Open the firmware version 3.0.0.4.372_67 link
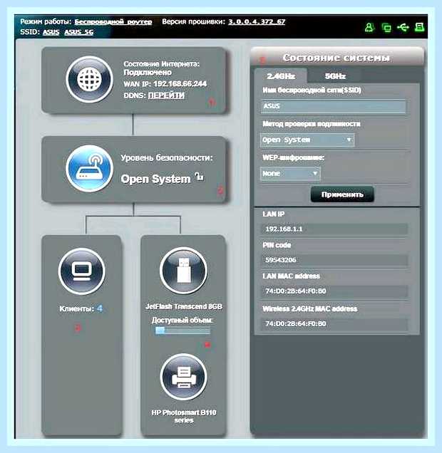 pos(257,21)
